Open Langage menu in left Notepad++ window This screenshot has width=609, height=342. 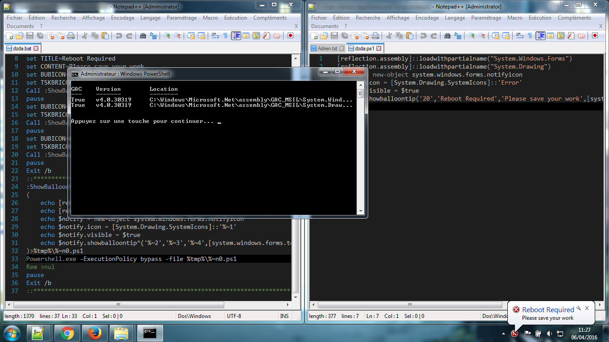click(x=150, y=18)
